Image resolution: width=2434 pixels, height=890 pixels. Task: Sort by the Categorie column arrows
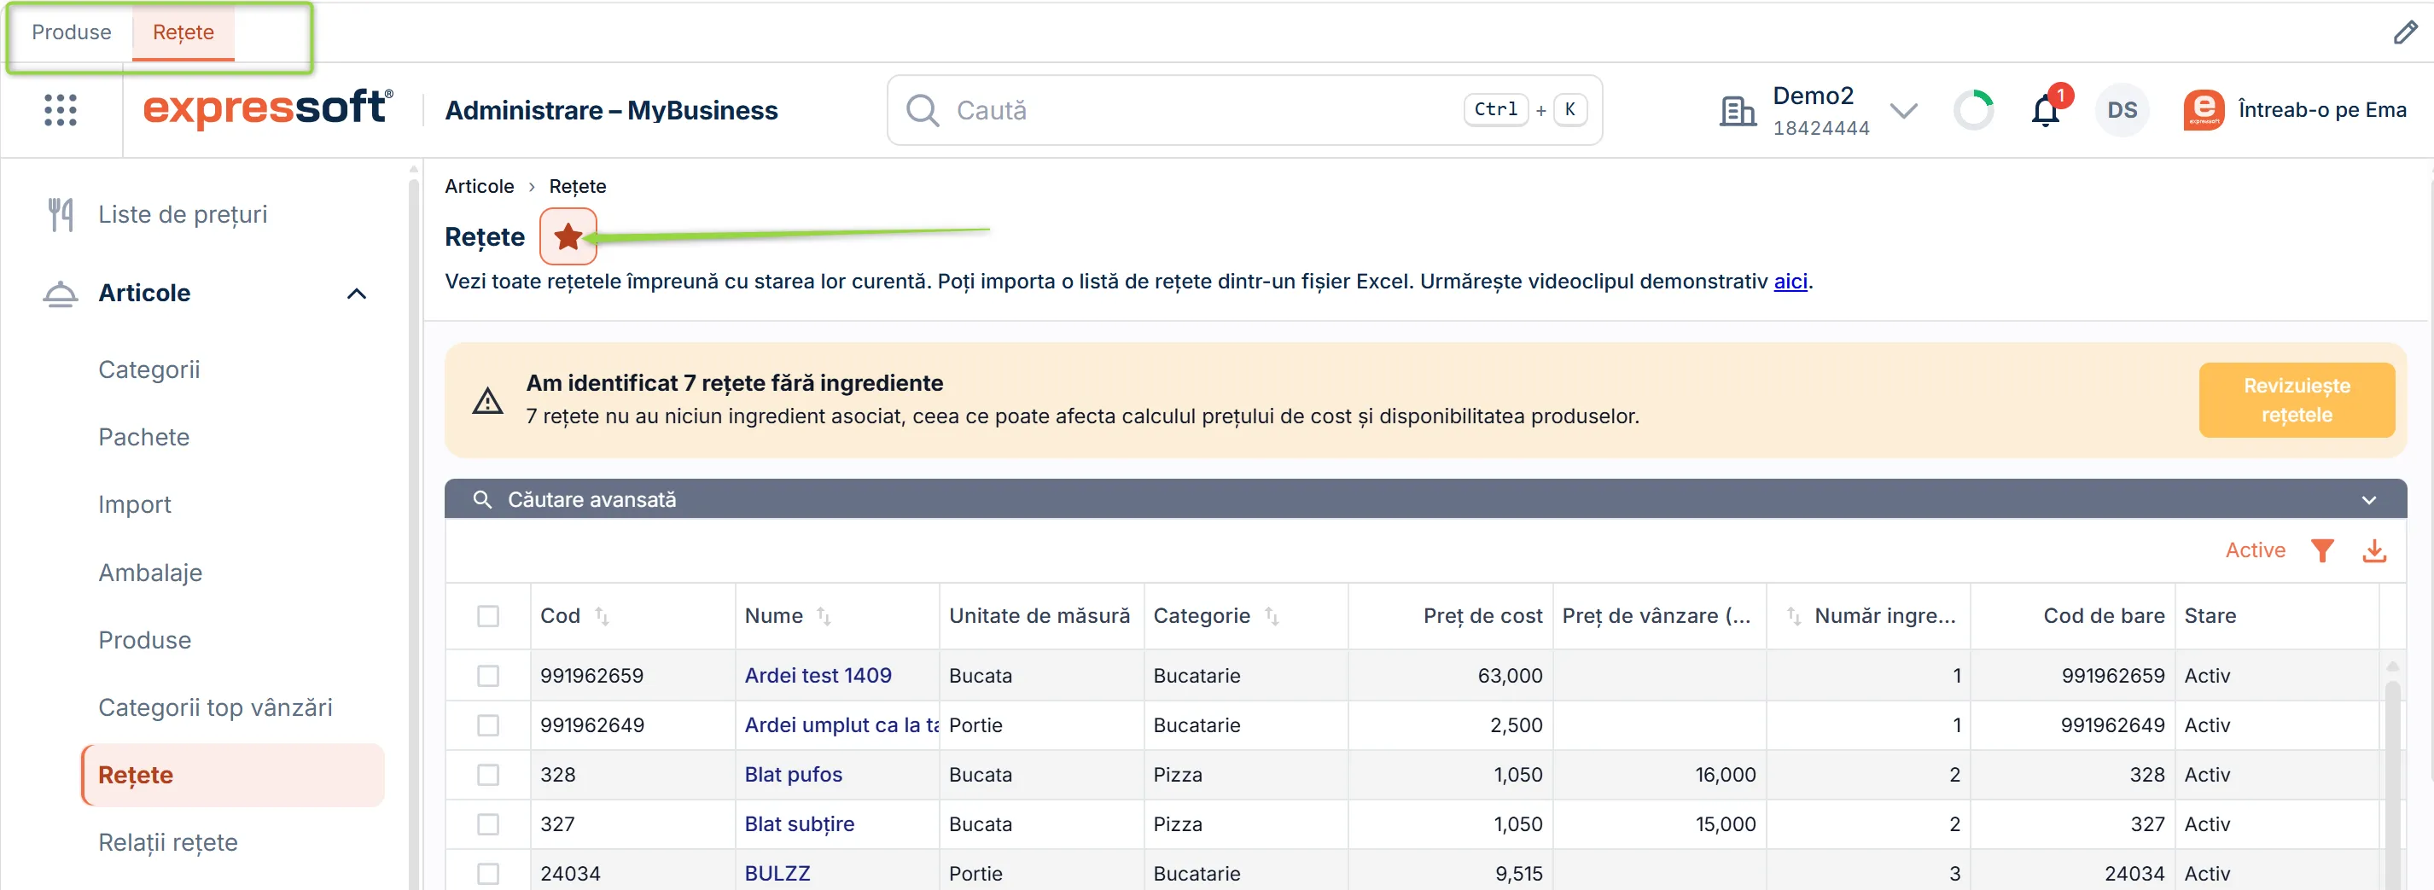(x=1271, y=616)
